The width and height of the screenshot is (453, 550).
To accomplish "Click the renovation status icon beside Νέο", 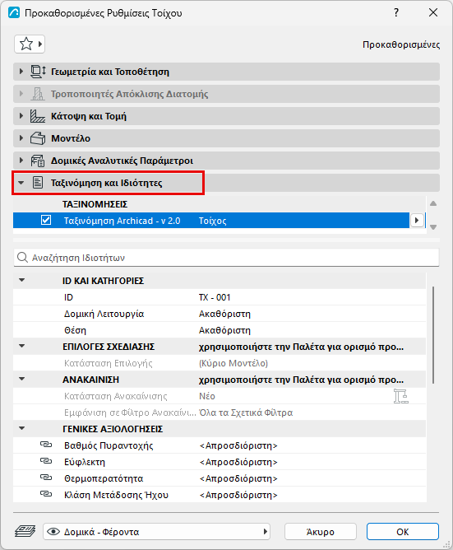I will pyautogui.click(x=401, y=396).
